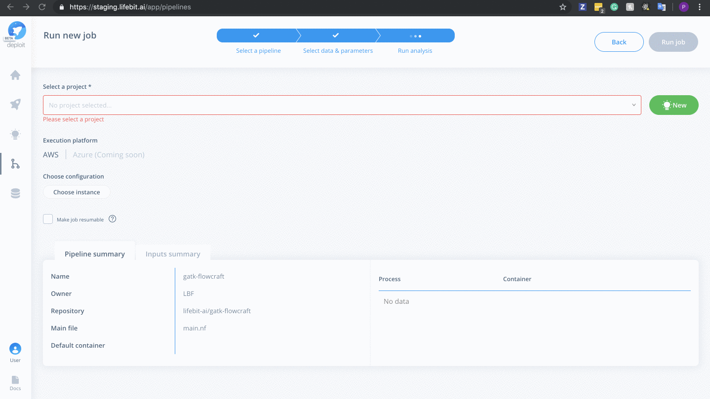
Task: Go to Select a pipeline step
Action: click(x=258, y=50)
